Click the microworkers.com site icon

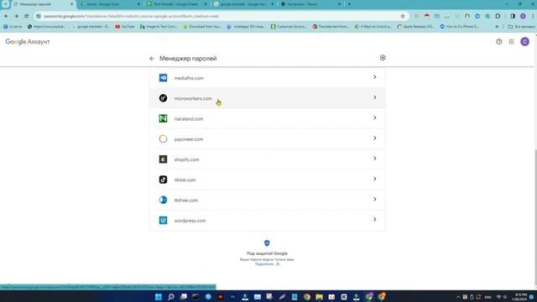[x=163, y=98]
